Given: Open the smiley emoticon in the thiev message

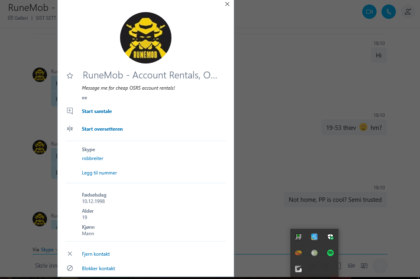Looking at the screenshot, I should pyautogui.click(x=363, y=127).
